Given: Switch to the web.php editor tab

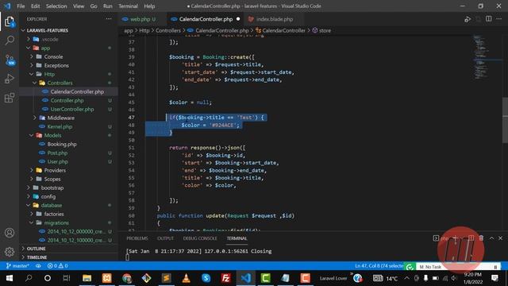Looking at the screenshot, I should (140, 19).
